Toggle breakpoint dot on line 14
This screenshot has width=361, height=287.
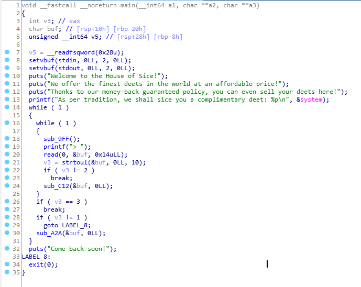pyautogui.click(x=7, y=107)
